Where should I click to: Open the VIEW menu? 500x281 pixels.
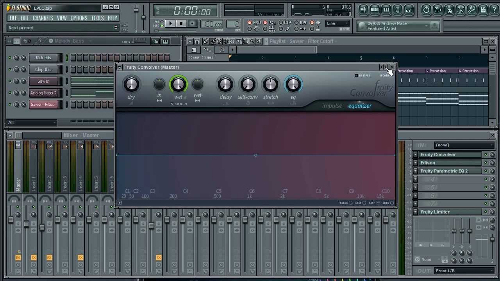click(62, 18)
